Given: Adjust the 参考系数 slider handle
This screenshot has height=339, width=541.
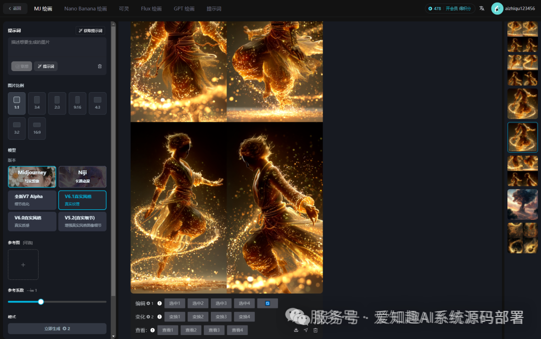Looking at the screenshot, I should pyautogui.click(x=41, y=301).
